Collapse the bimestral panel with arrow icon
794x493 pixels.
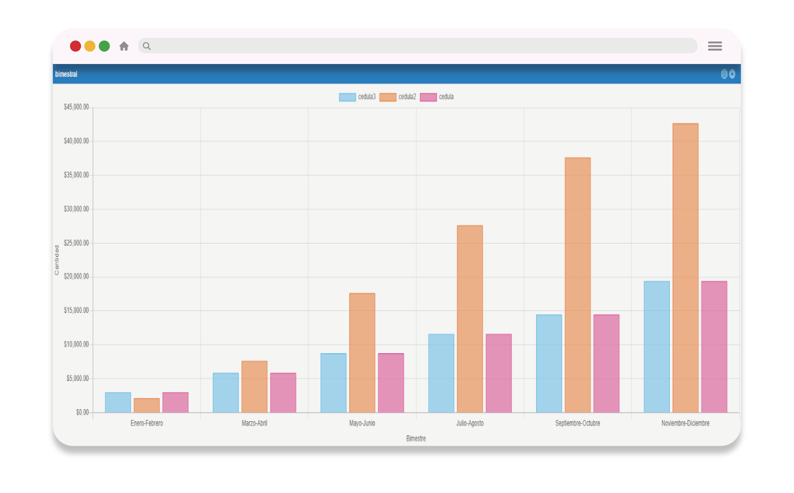pyautogui.click(x=732, y=74)
